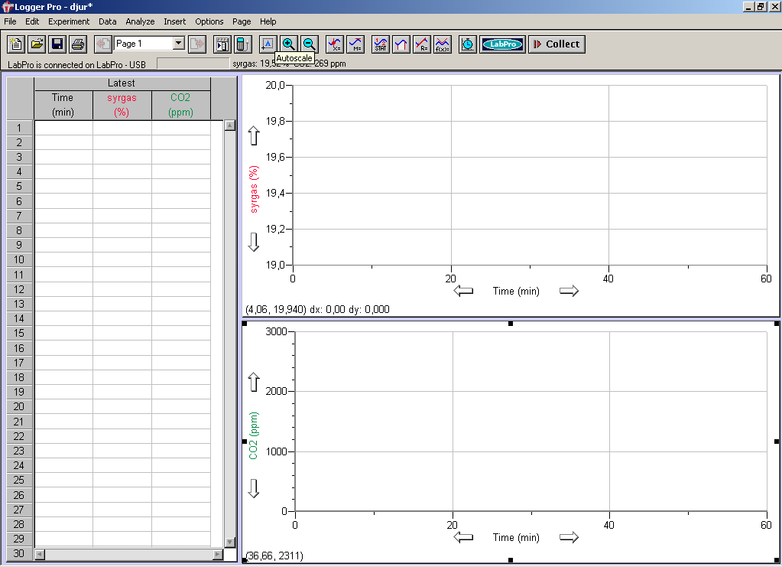
Task: Click the CO2 graph up scale arrow
Action: (254, 382)
